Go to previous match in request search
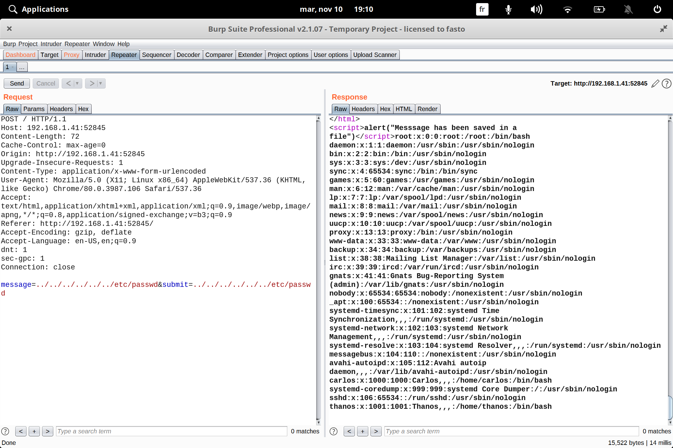This screenshot has width=673, height=448. pyautogui.click(x=21, y=431)
